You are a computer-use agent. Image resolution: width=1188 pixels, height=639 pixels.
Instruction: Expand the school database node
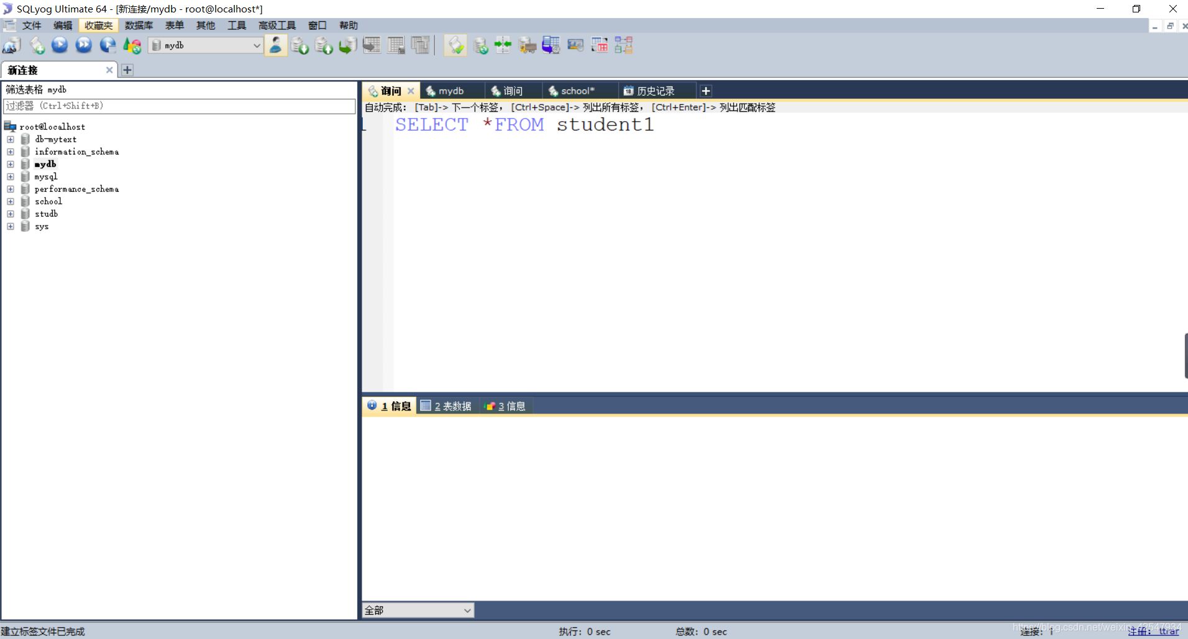[11, 201]
